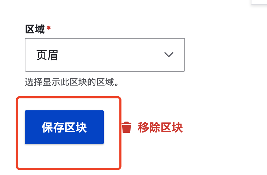Open the region selector's downward chevron
This screenshot has height=175, width=267.
pos(168,55)
